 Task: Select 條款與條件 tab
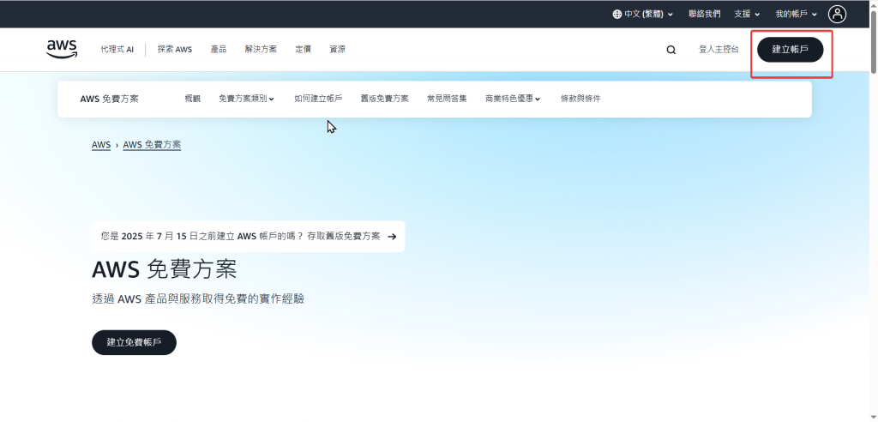tap(580, 99)
